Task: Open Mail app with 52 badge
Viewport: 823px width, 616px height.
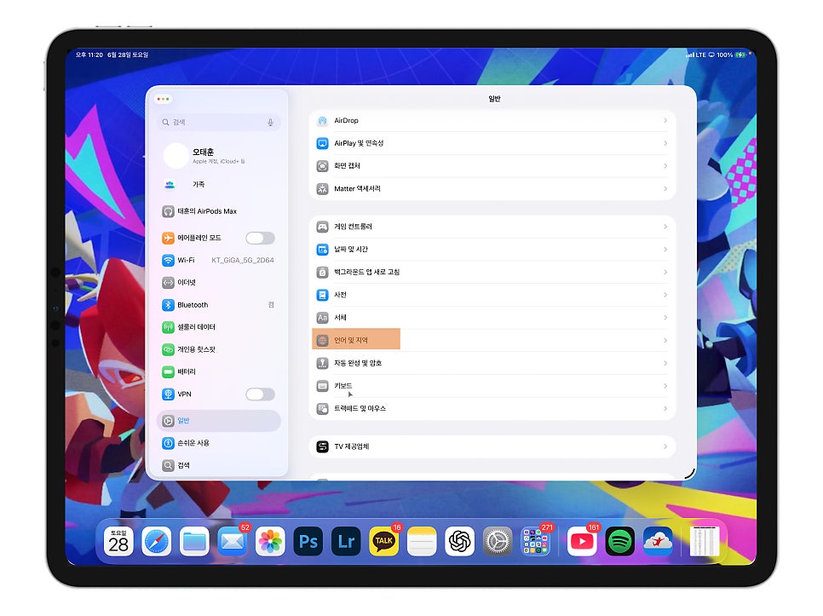Action: tap(232, 542)
